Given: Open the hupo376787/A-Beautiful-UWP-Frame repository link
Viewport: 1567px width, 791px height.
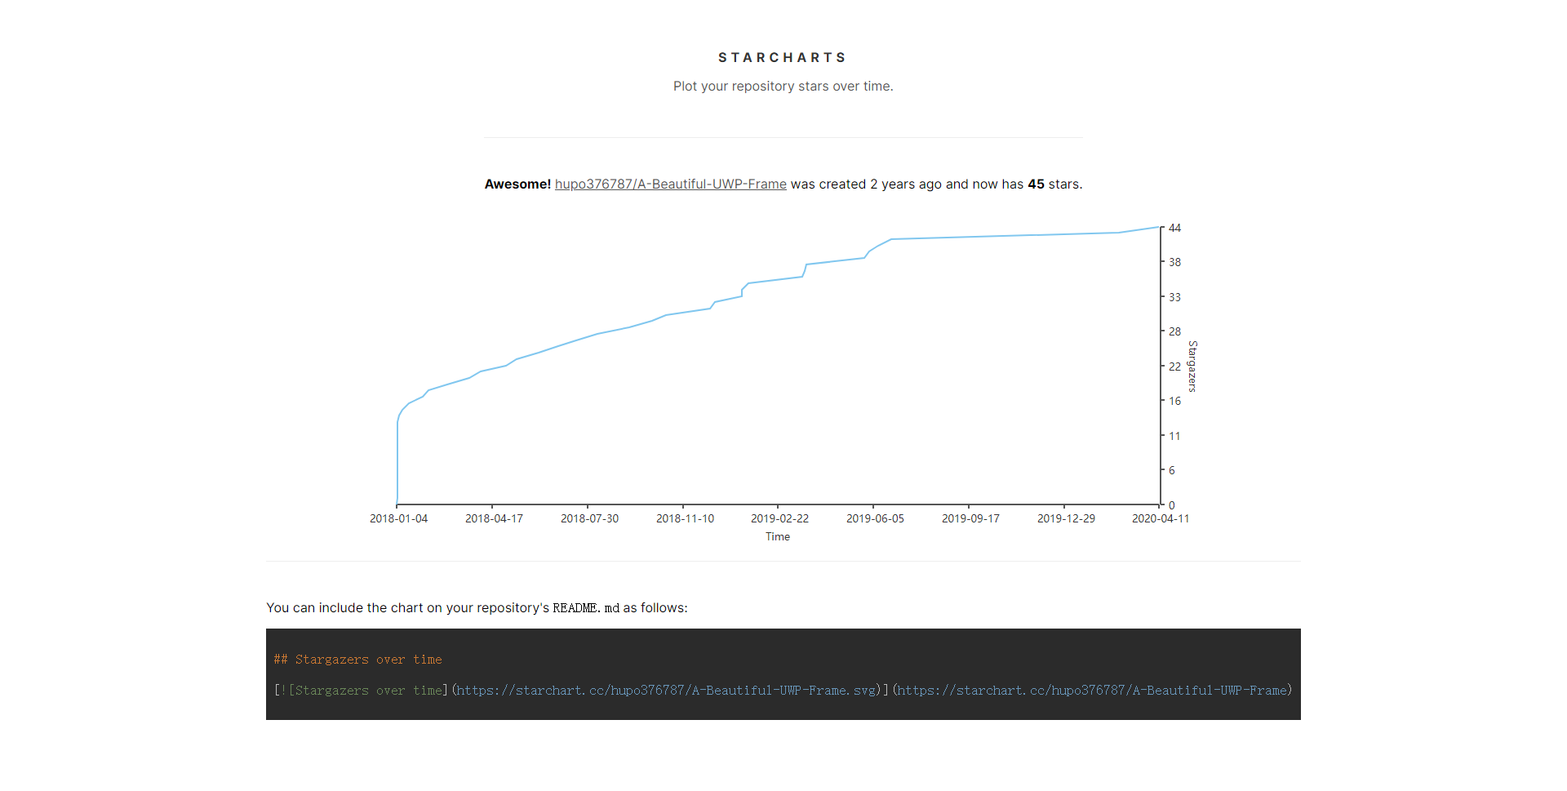Looking at the screenshot, I should tap(671, 184).
